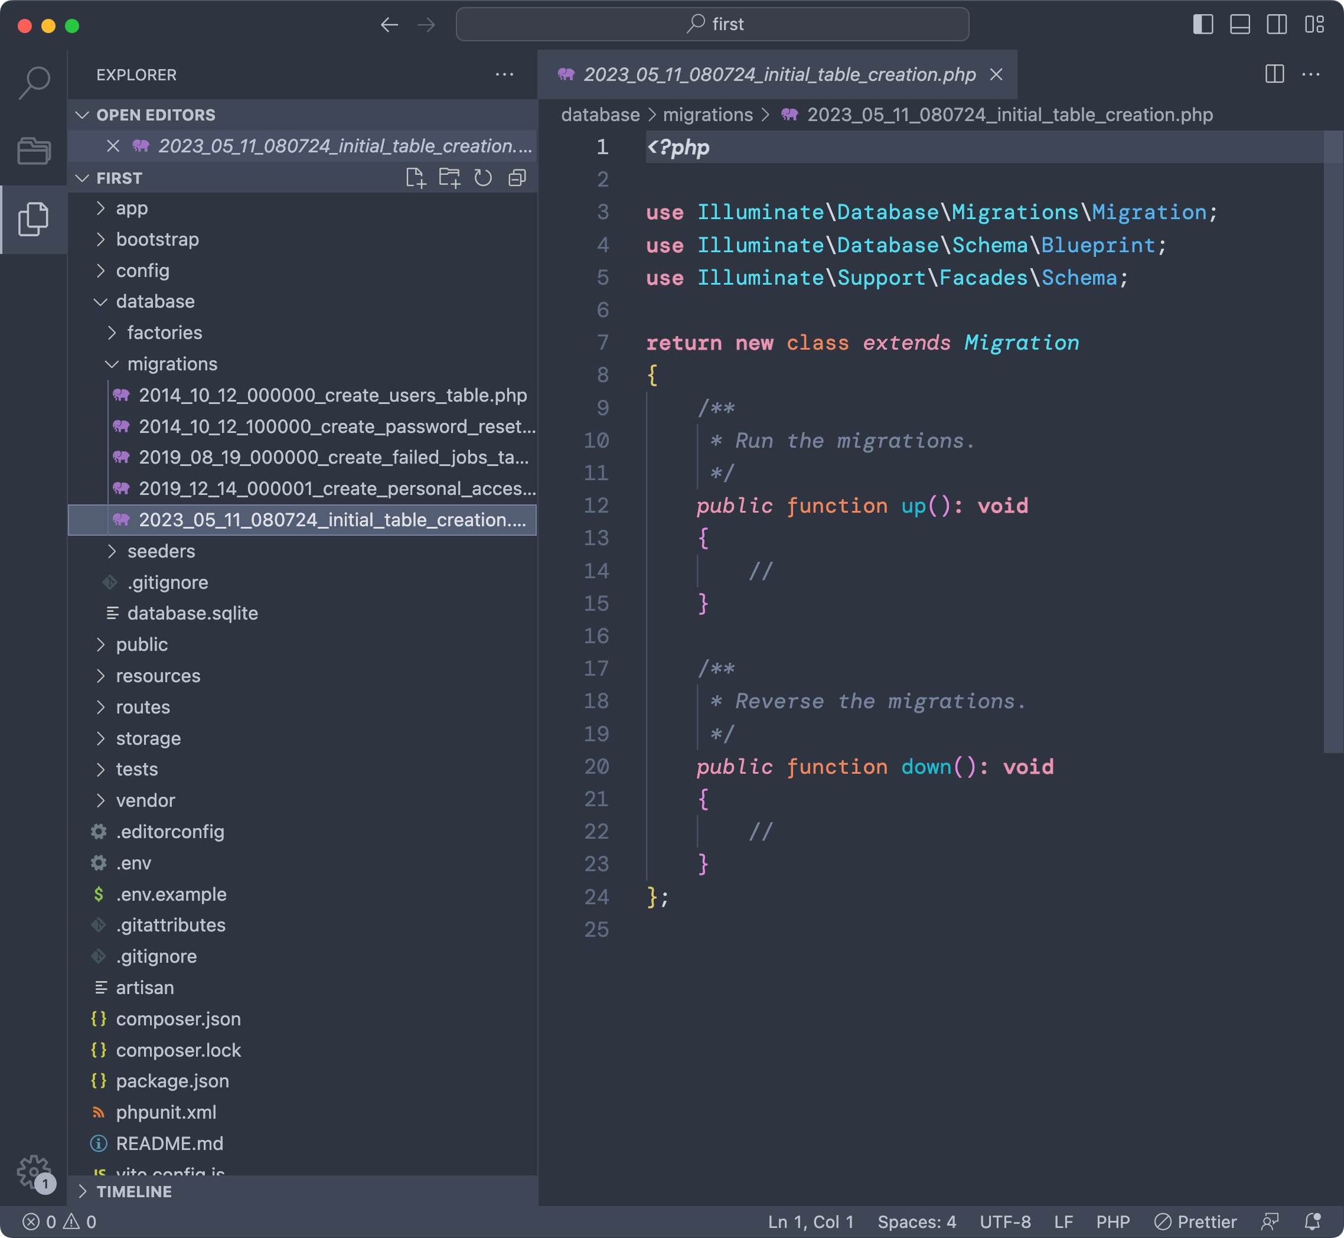Split the editor to the right

pyautogui.click(x=1274, y=74)
